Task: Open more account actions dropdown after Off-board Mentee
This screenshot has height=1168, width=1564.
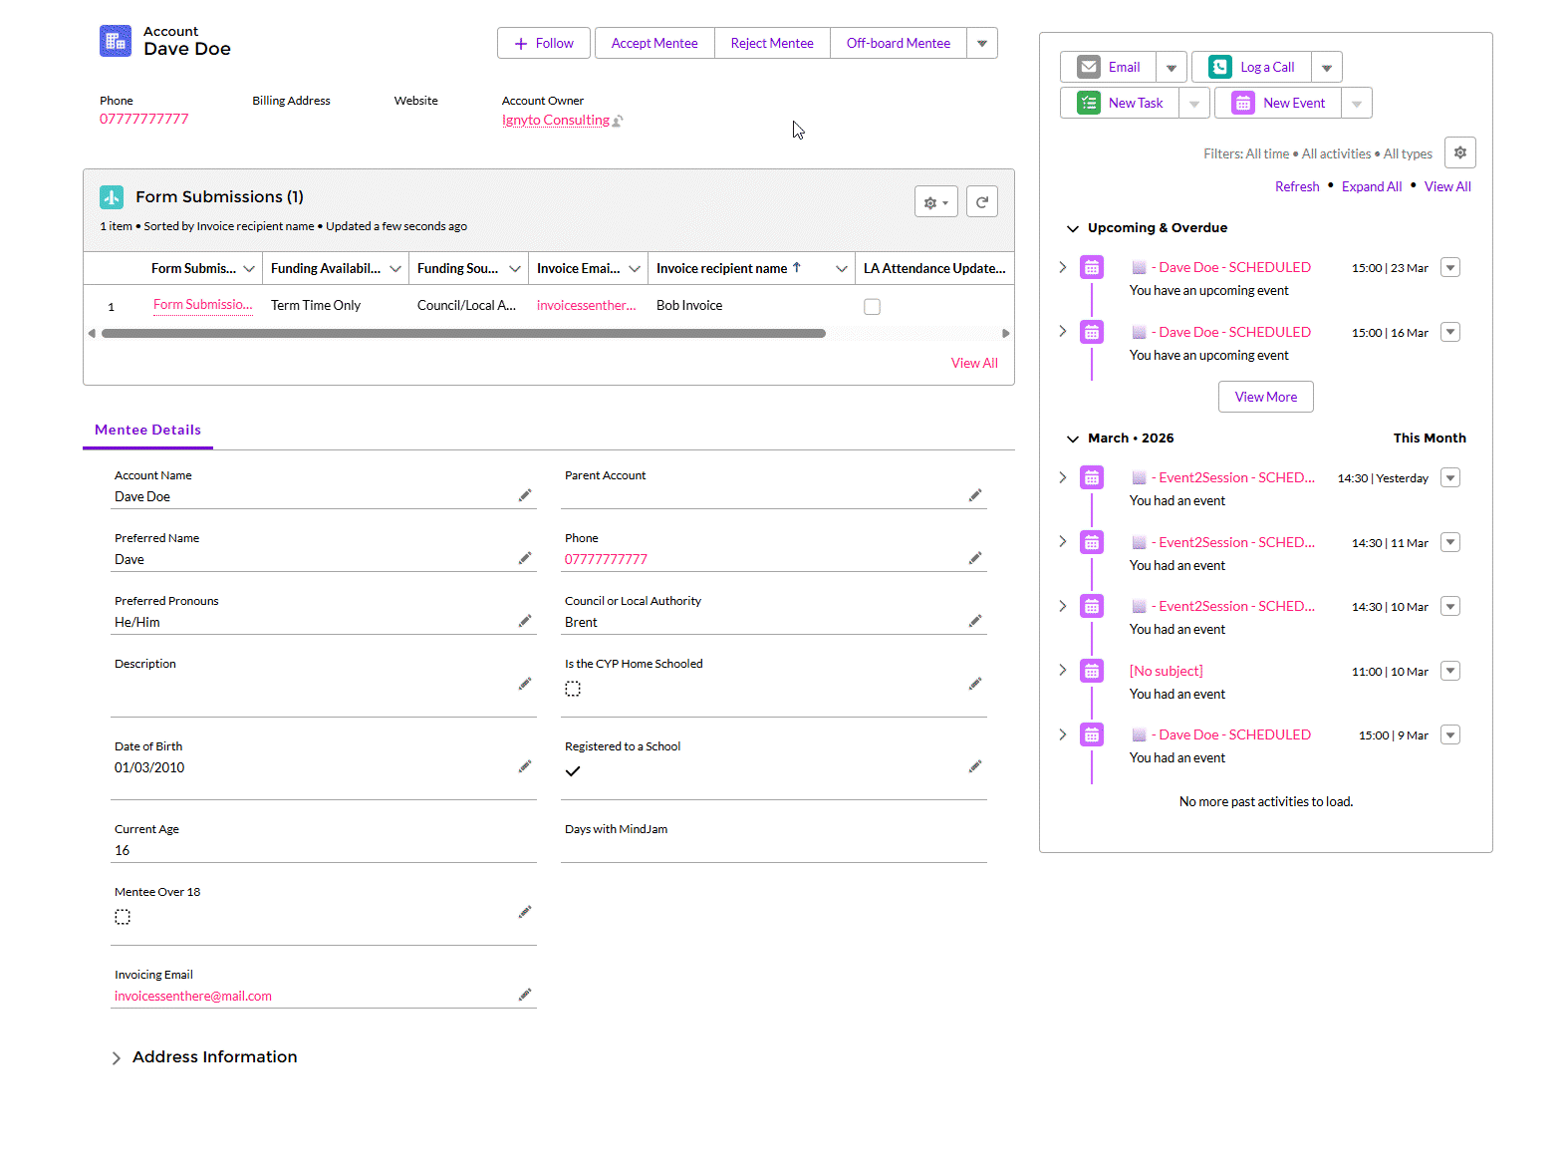Action: click(982, 43)
